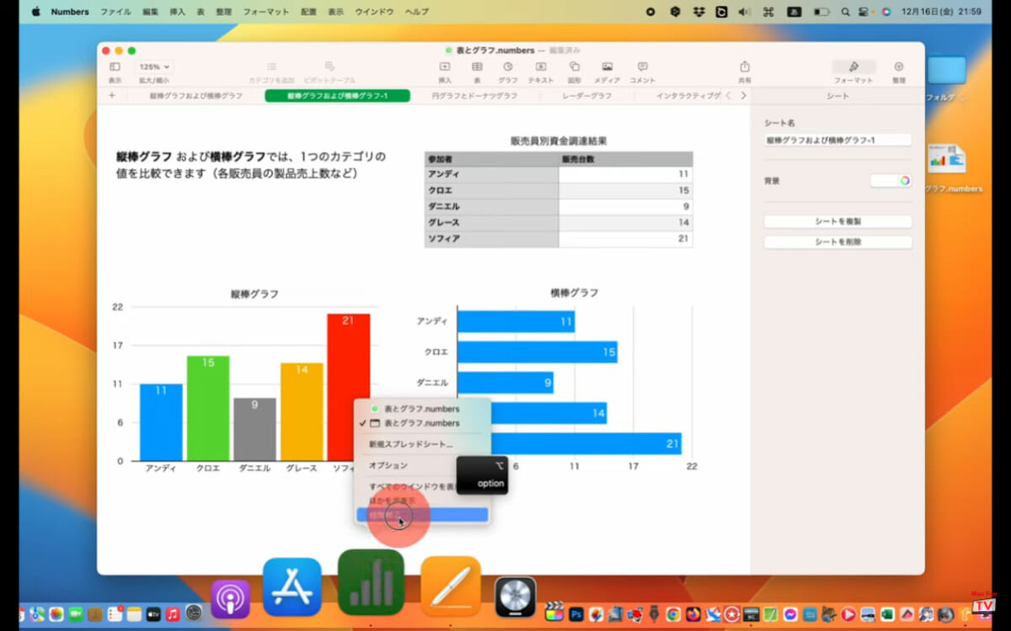Click the Share (共有) toolbar icon
Screen dimensions: 1011x631
click(x=745, y=66)
